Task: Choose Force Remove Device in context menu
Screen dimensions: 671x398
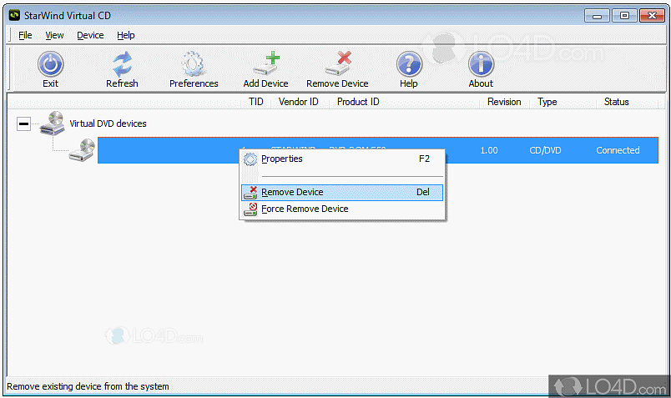Action: click(x=342, y=209)
